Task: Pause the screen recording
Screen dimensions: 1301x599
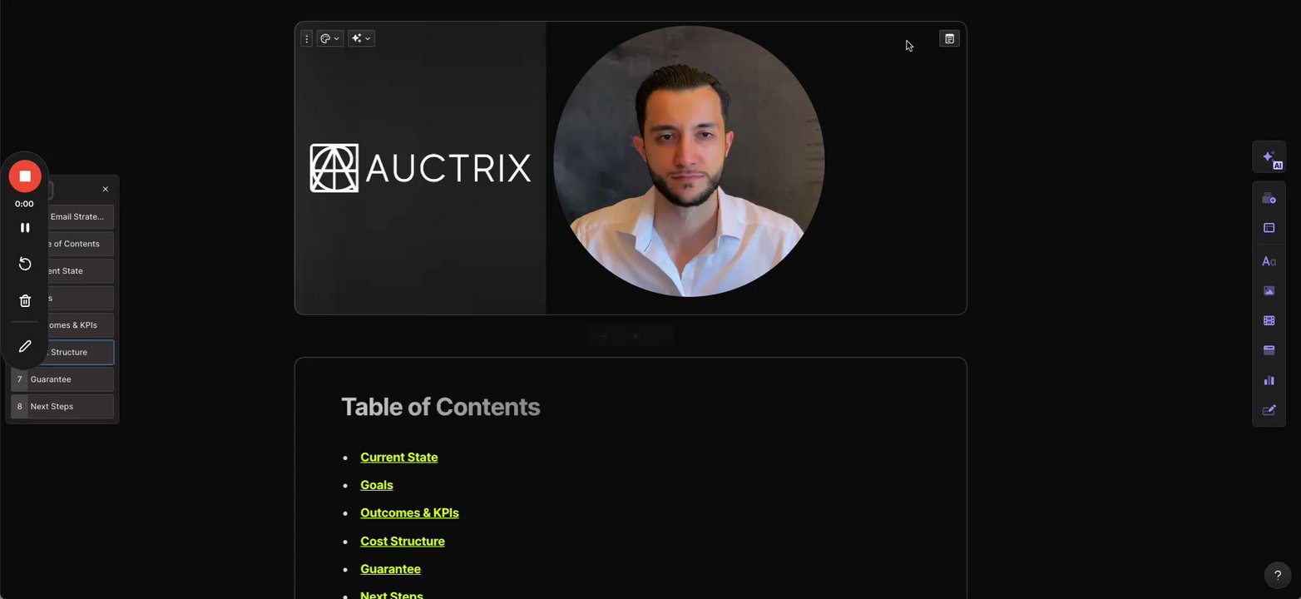Action: tap(25, 228)
